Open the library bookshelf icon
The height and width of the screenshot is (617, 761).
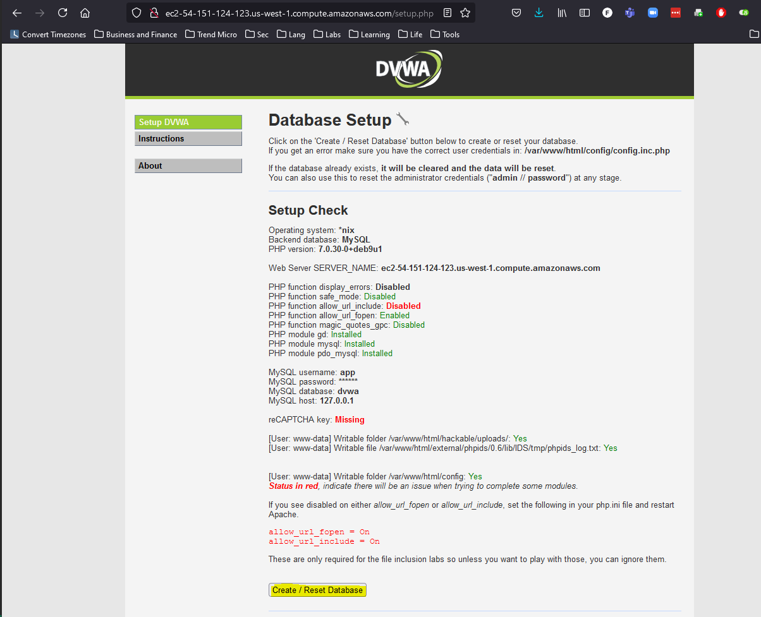(x=562, y=13)
